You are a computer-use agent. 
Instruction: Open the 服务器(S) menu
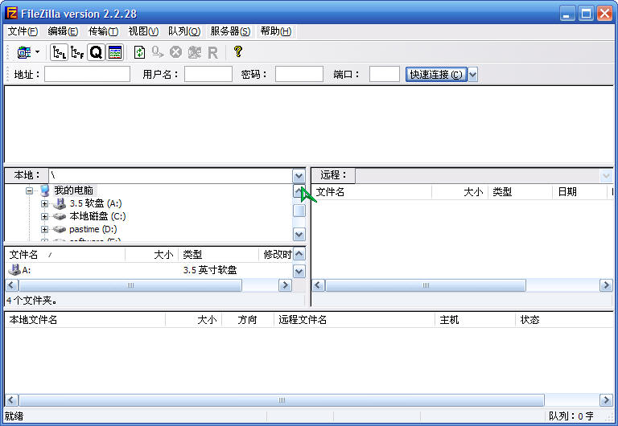pos(230,31)
